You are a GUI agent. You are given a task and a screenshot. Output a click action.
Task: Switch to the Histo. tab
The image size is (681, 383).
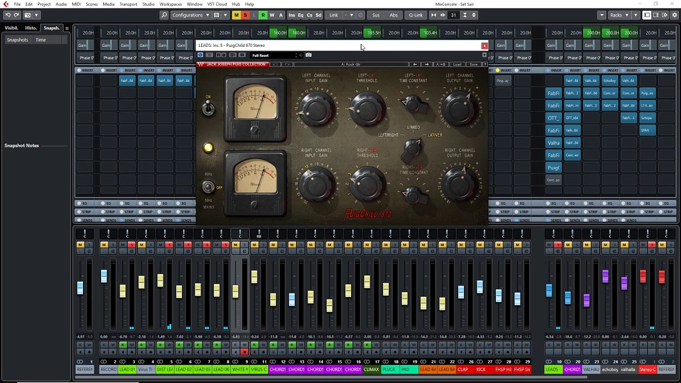click(31, 28)
